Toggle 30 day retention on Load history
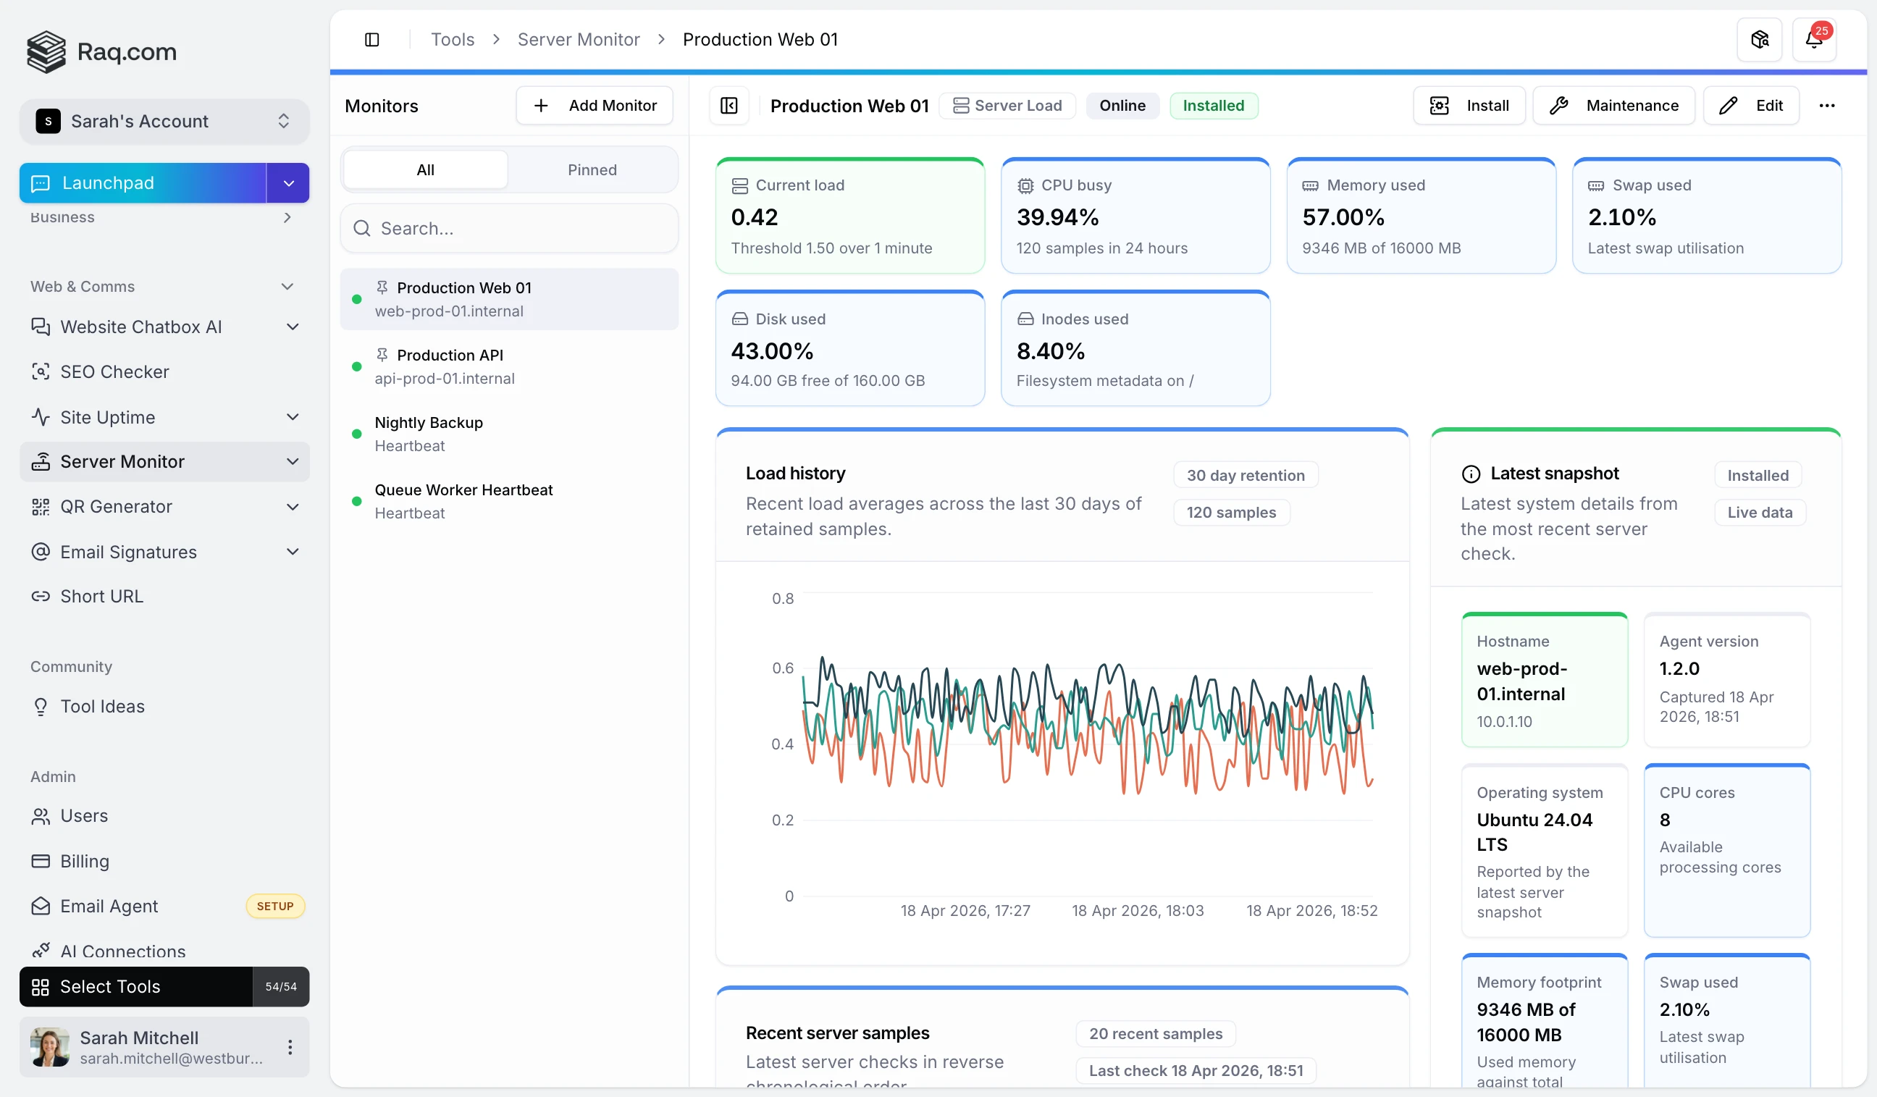 point(1245,474)
